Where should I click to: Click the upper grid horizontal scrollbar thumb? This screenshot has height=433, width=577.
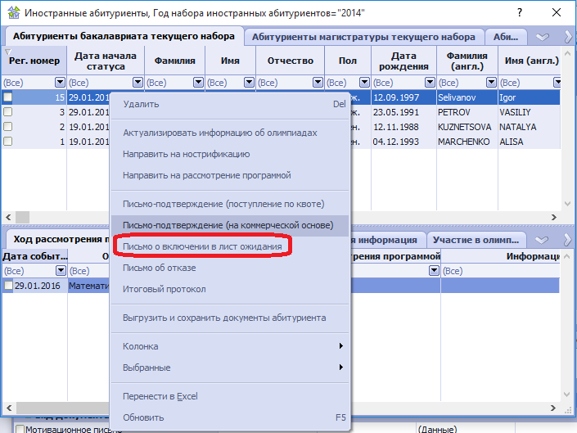(x=22, y=217)
